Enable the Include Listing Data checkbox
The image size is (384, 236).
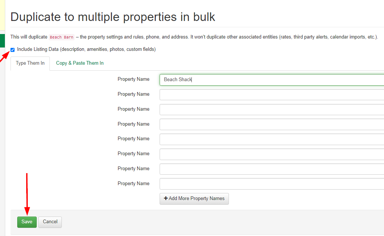(x=12, y=49)
